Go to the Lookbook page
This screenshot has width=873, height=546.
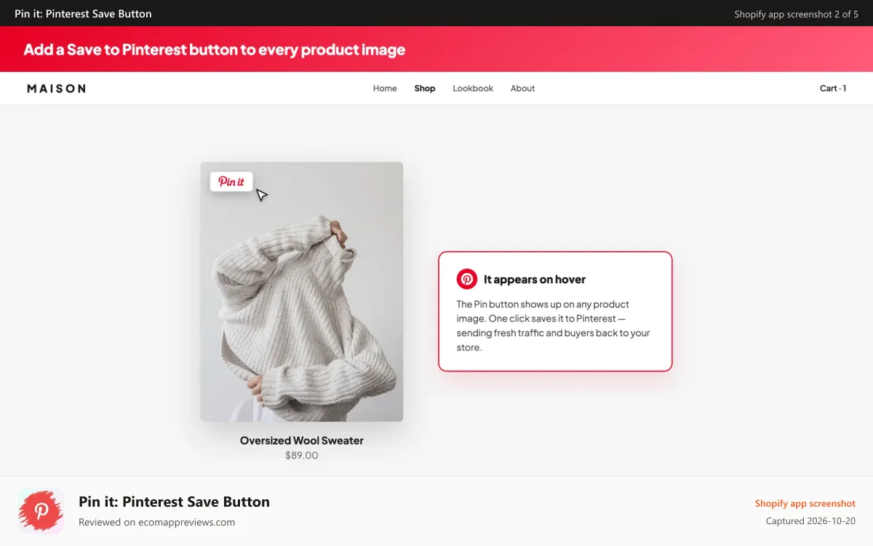point(473,88)
